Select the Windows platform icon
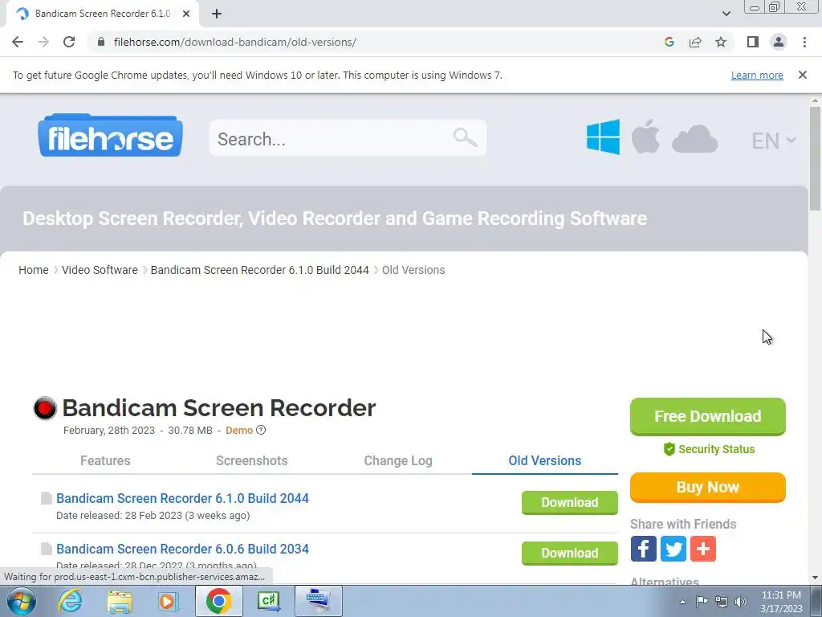This screenshot has height=617, width=822. [603, 137]
